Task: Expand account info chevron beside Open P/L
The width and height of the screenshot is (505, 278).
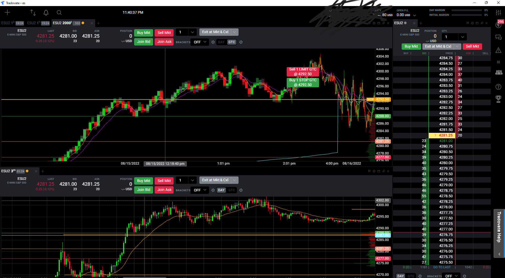Action: (x=415, y=15)
